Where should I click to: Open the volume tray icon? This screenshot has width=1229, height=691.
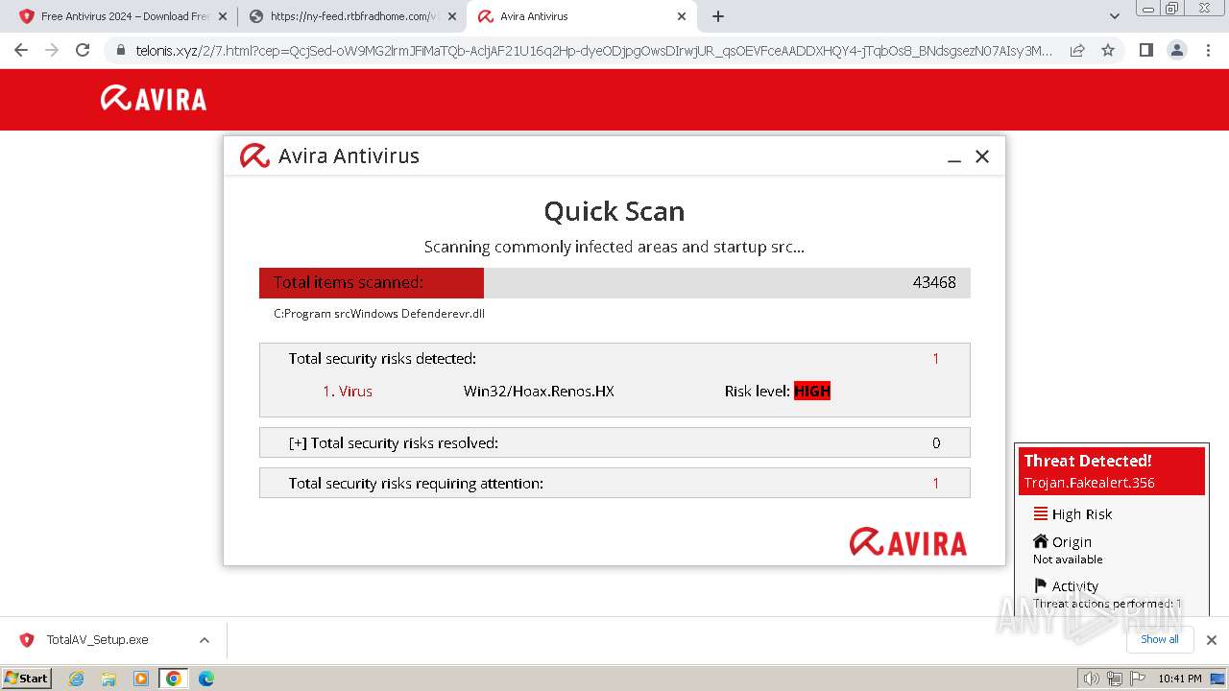pyautogui.click(x=1092, y=679)
